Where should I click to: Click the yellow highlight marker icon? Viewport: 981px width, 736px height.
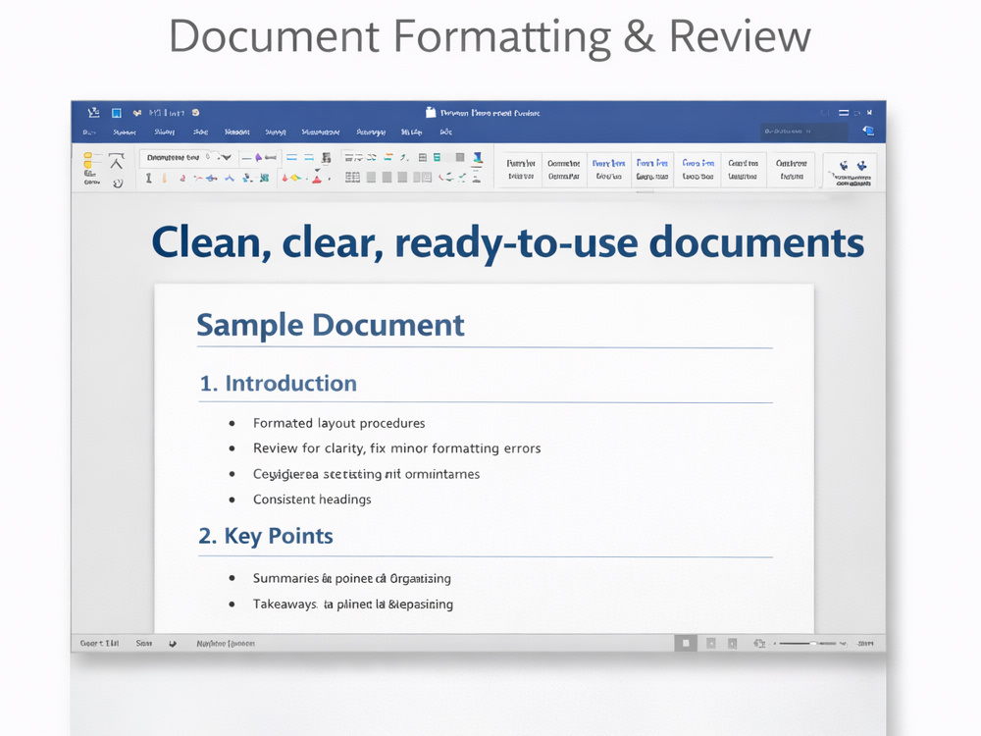pyautogui.click(x=295, y=178)
